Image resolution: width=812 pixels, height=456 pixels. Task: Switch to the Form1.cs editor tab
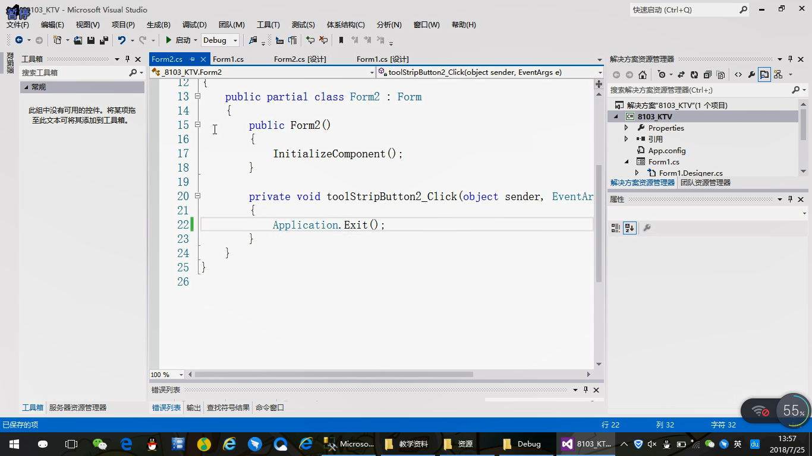tap(228, 59)
